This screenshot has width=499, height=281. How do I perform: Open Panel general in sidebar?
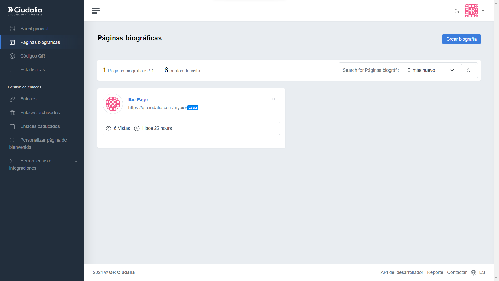pyautogui.click(x=34, y=29)
